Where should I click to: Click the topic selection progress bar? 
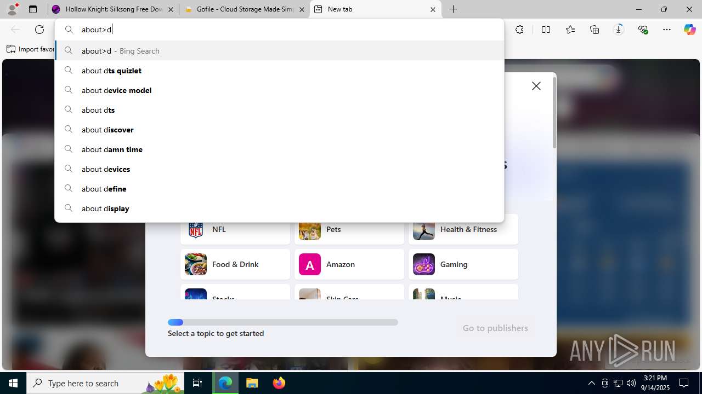[x=283, y=322]
